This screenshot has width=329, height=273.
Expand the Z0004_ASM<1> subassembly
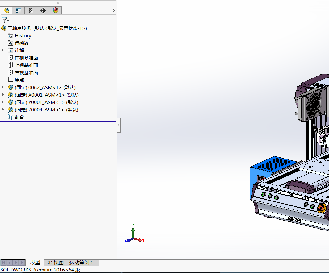[x=3, y=110]
